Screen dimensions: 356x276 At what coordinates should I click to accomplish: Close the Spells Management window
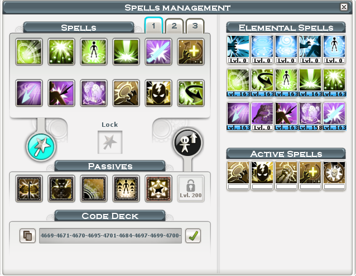(x=344, y=7)
